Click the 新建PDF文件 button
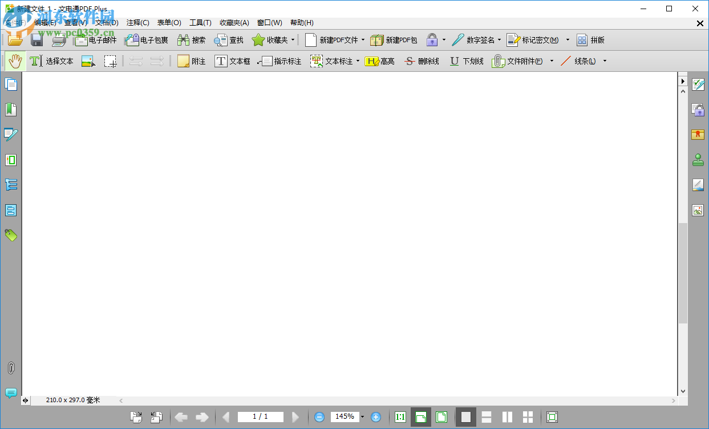The width and height of the screenshot is (709, 429). (x=331, y=40)
